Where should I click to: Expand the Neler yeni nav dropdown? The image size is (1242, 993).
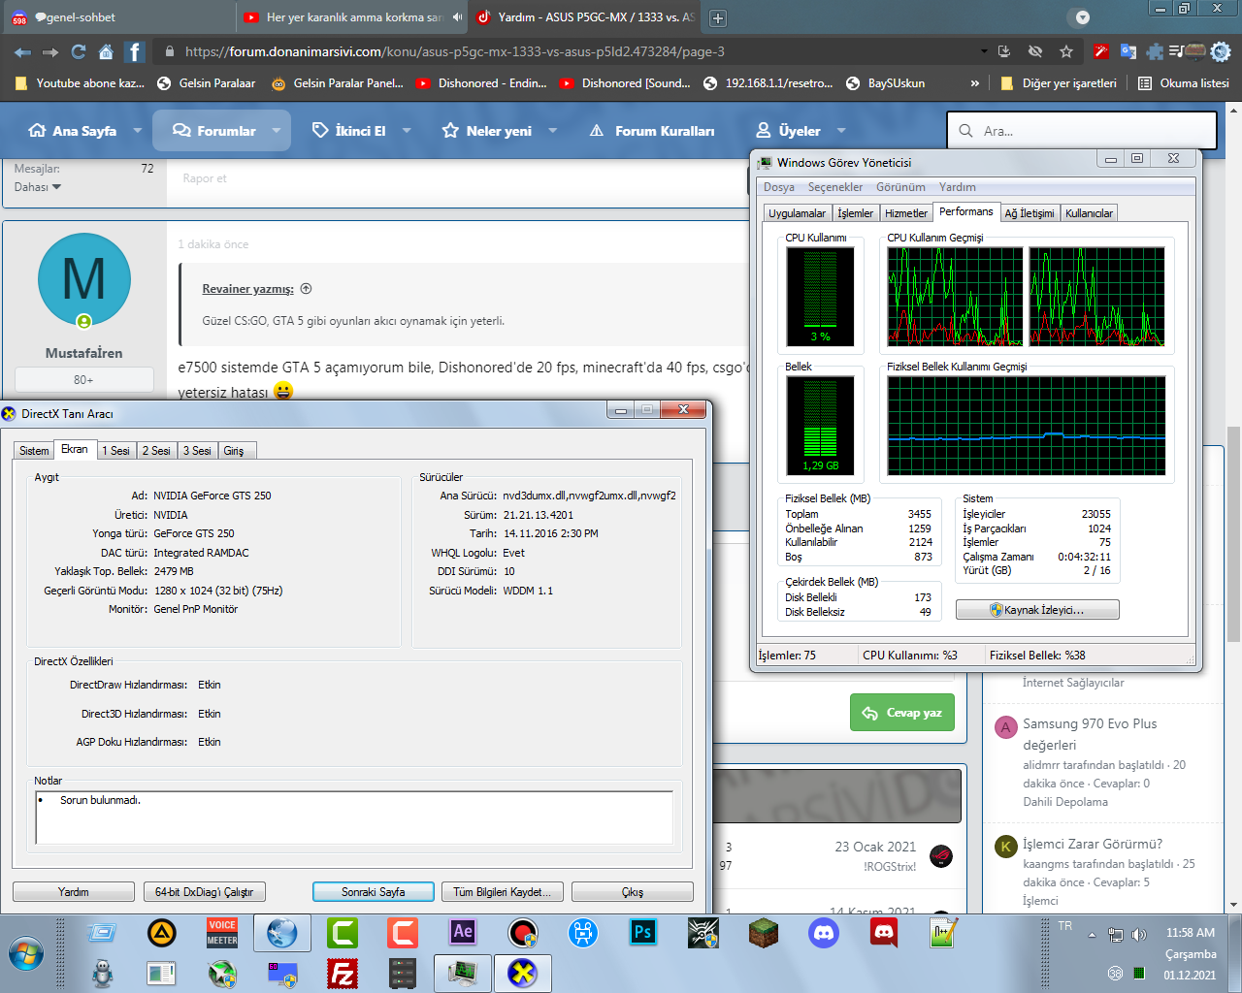[x=553, y=131]
